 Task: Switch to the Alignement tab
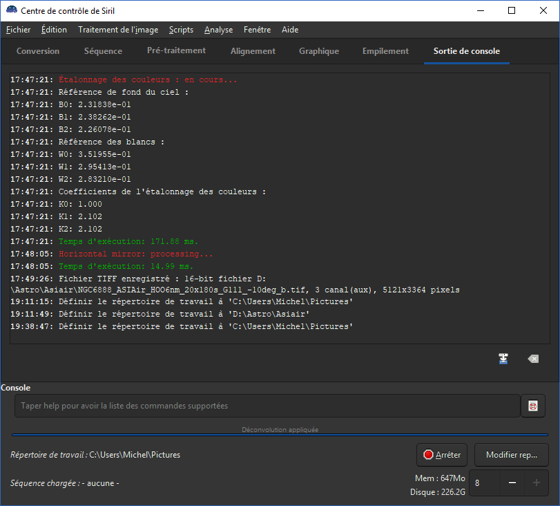pos(253,51)
